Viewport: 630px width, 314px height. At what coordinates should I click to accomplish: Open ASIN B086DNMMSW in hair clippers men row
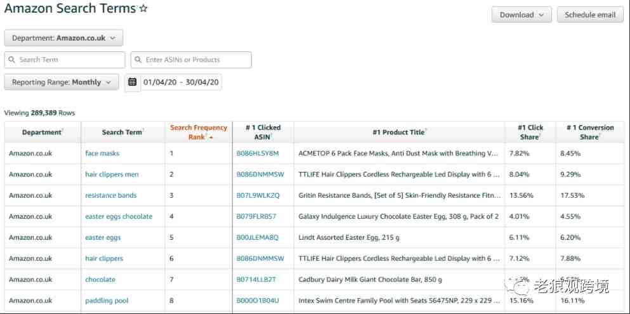[x=260, y=174]
